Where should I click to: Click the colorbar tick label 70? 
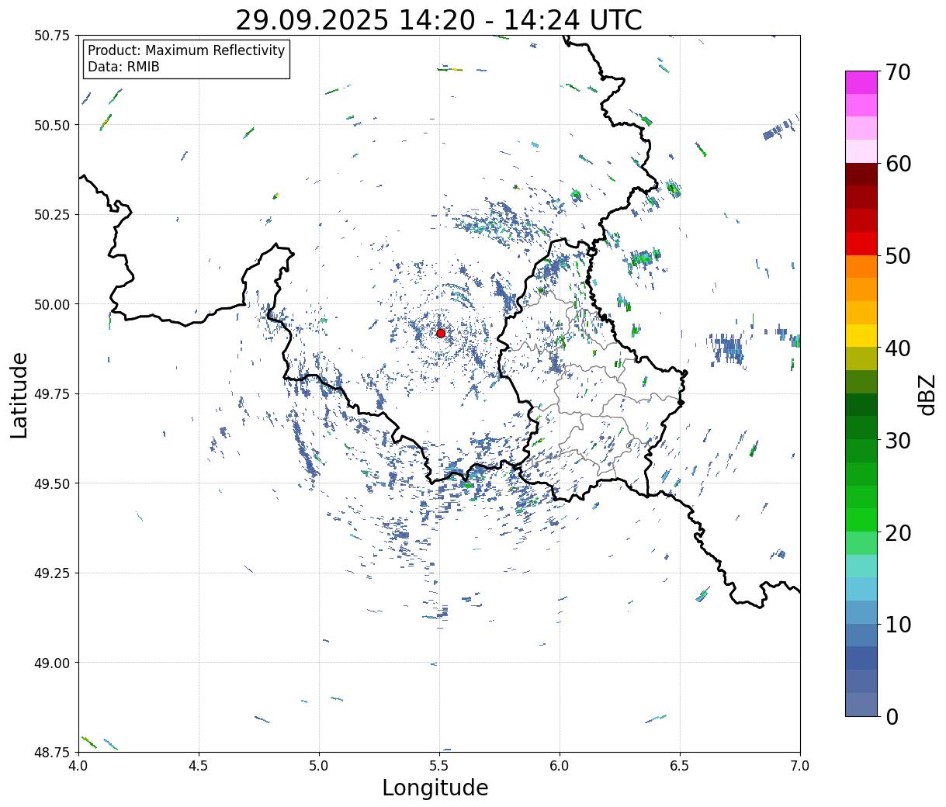click(899, 72)
